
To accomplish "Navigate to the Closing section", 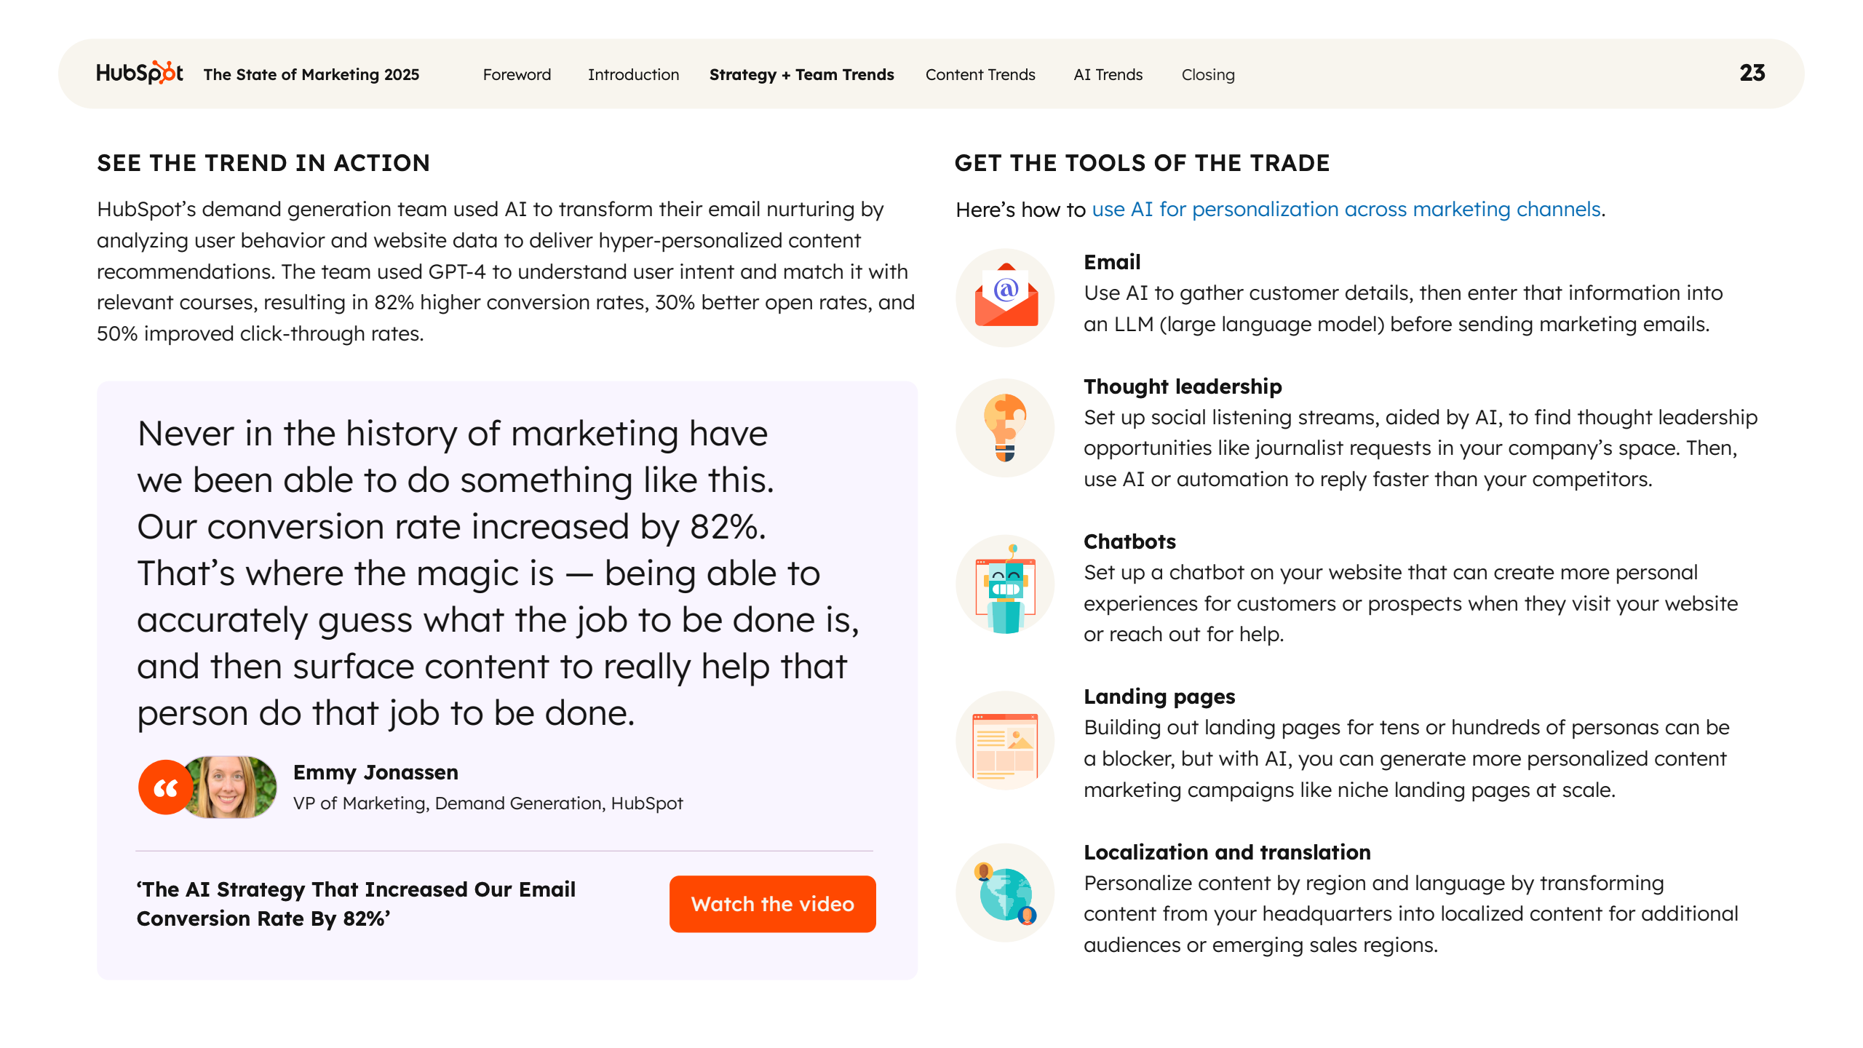I will pyautogui.click(x=1208, y=74).
